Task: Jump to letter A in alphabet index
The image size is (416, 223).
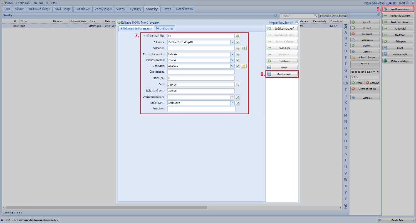Action: (x=346, y=32)
